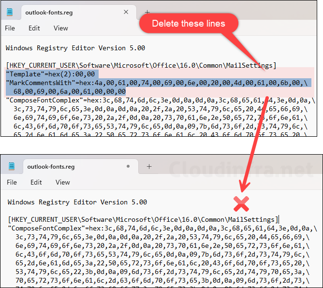Close the outlook-fonts.reg tab in upper window
The width and height of the screenshot is (323, 288).
point(126,13)
